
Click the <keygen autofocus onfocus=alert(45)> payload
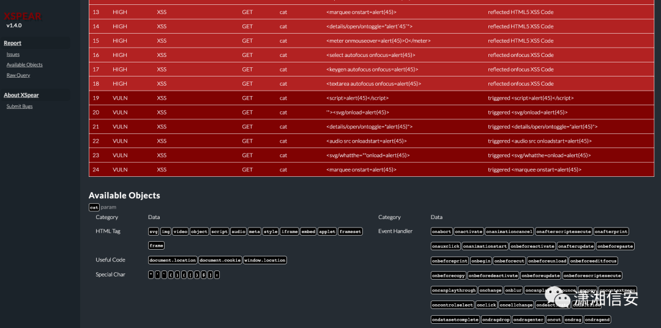(372, 69)
